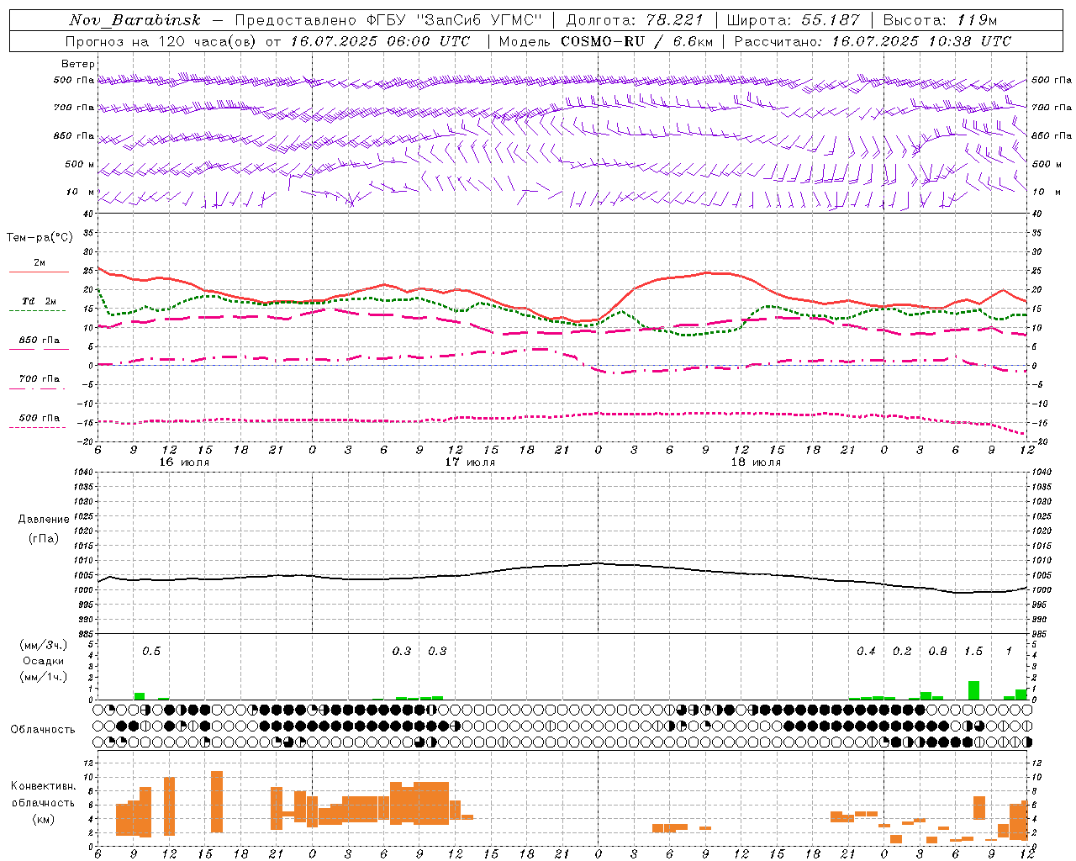Click the '1.5' precipitation amount

pyautogui.click(x=973, y=651)
